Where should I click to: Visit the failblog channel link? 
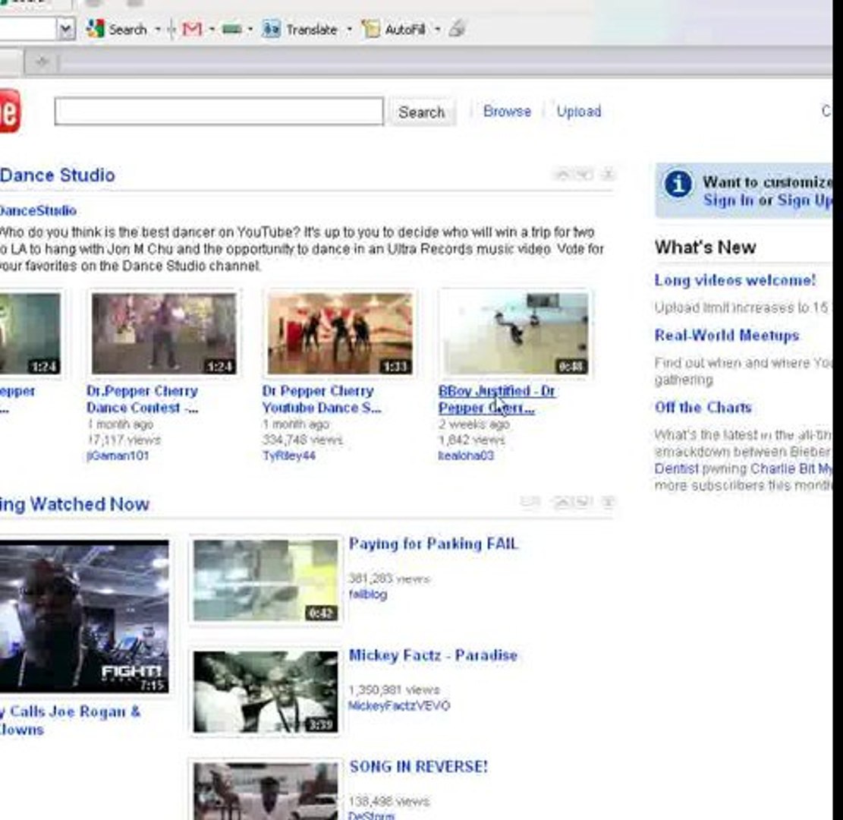click(x=368, y=594)
